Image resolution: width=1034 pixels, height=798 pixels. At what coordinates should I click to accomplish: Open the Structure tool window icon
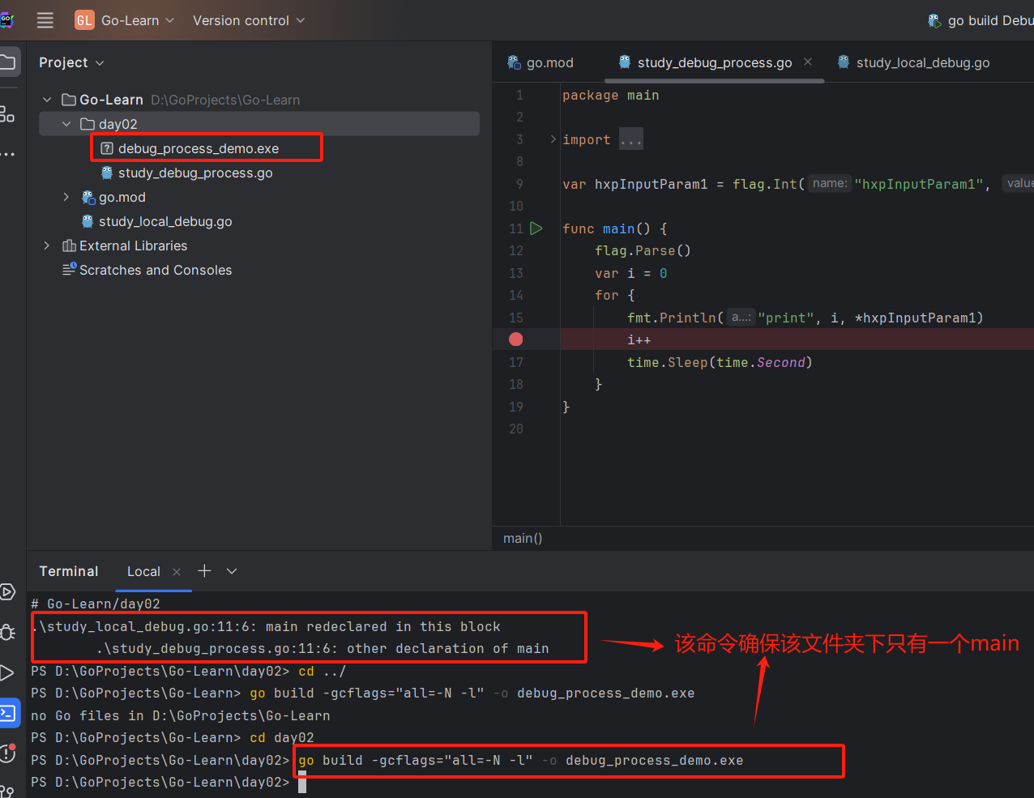pyautogui.click(x=8, y=114)
